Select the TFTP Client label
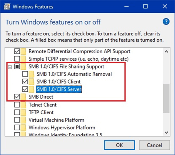175x155 pixels. pyautogui.click(x=41, y=112)
